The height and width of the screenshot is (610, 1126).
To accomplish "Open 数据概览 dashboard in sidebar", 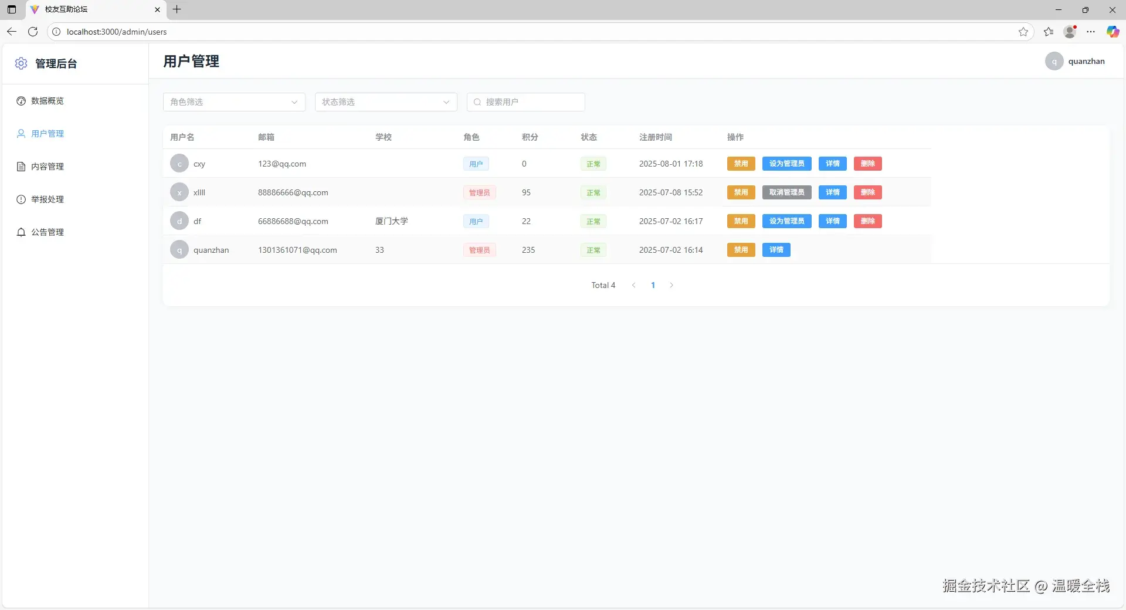I will point(48,101).
